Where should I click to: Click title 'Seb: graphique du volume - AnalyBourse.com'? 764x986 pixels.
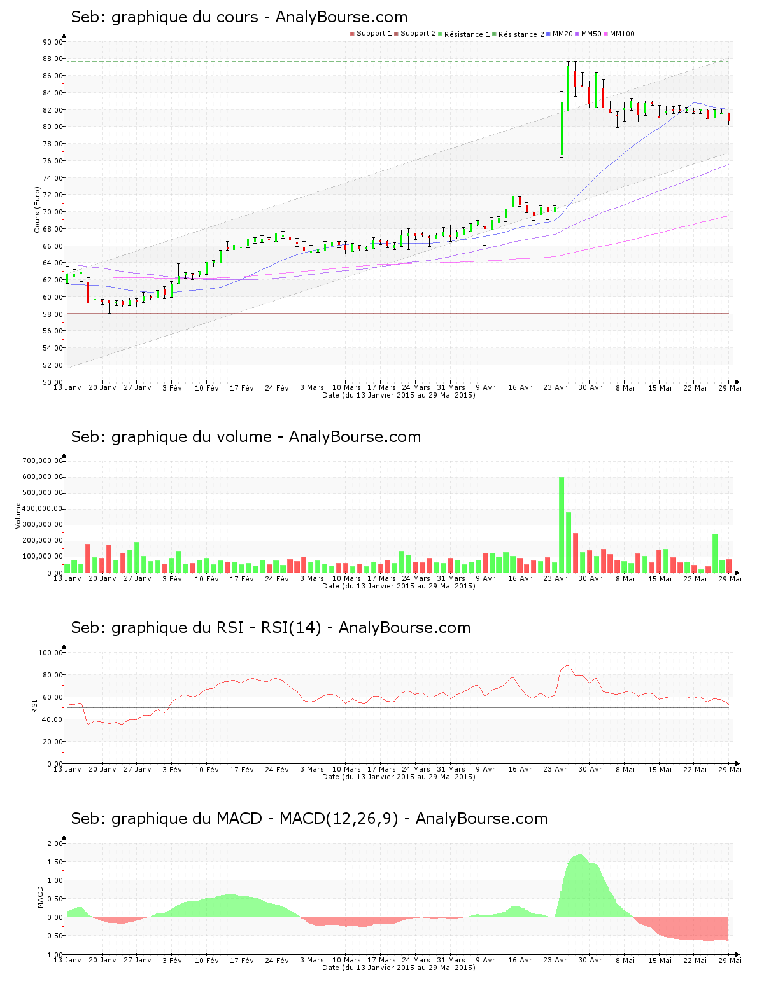246,437
